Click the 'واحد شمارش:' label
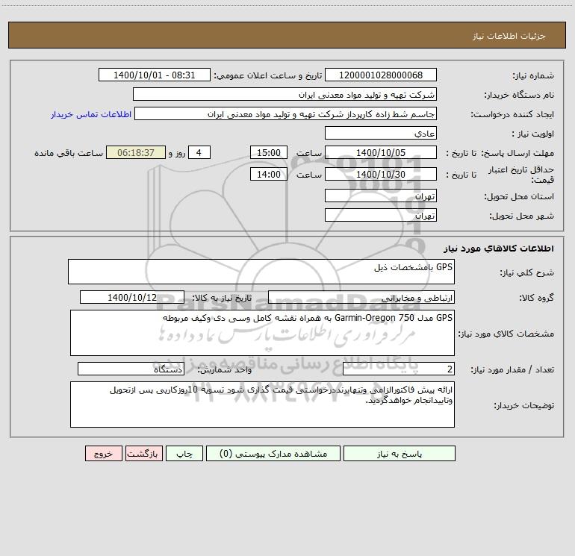 (x=225, y=369)
